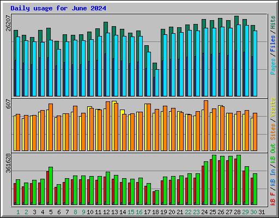Click the 26207 hits axis value

tap(8, 23)
